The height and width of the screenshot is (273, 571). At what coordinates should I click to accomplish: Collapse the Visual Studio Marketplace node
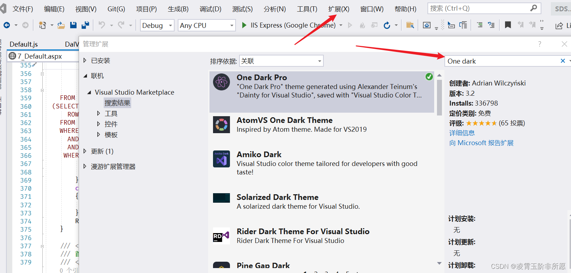pyautogui.click(x=89, y=92)
